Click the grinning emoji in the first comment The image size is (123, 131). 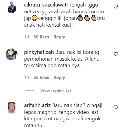(x=34, y=18)
